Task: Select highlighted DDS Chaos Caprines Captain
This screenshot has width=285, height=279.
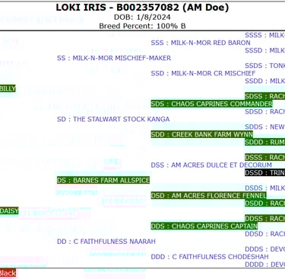Action: tap(204, 226)
